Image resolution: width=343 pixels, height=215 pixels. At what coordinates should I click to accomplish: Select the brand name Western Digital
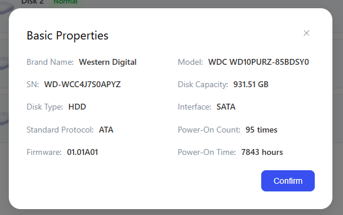pyautogui.click(x=108, y=62)
